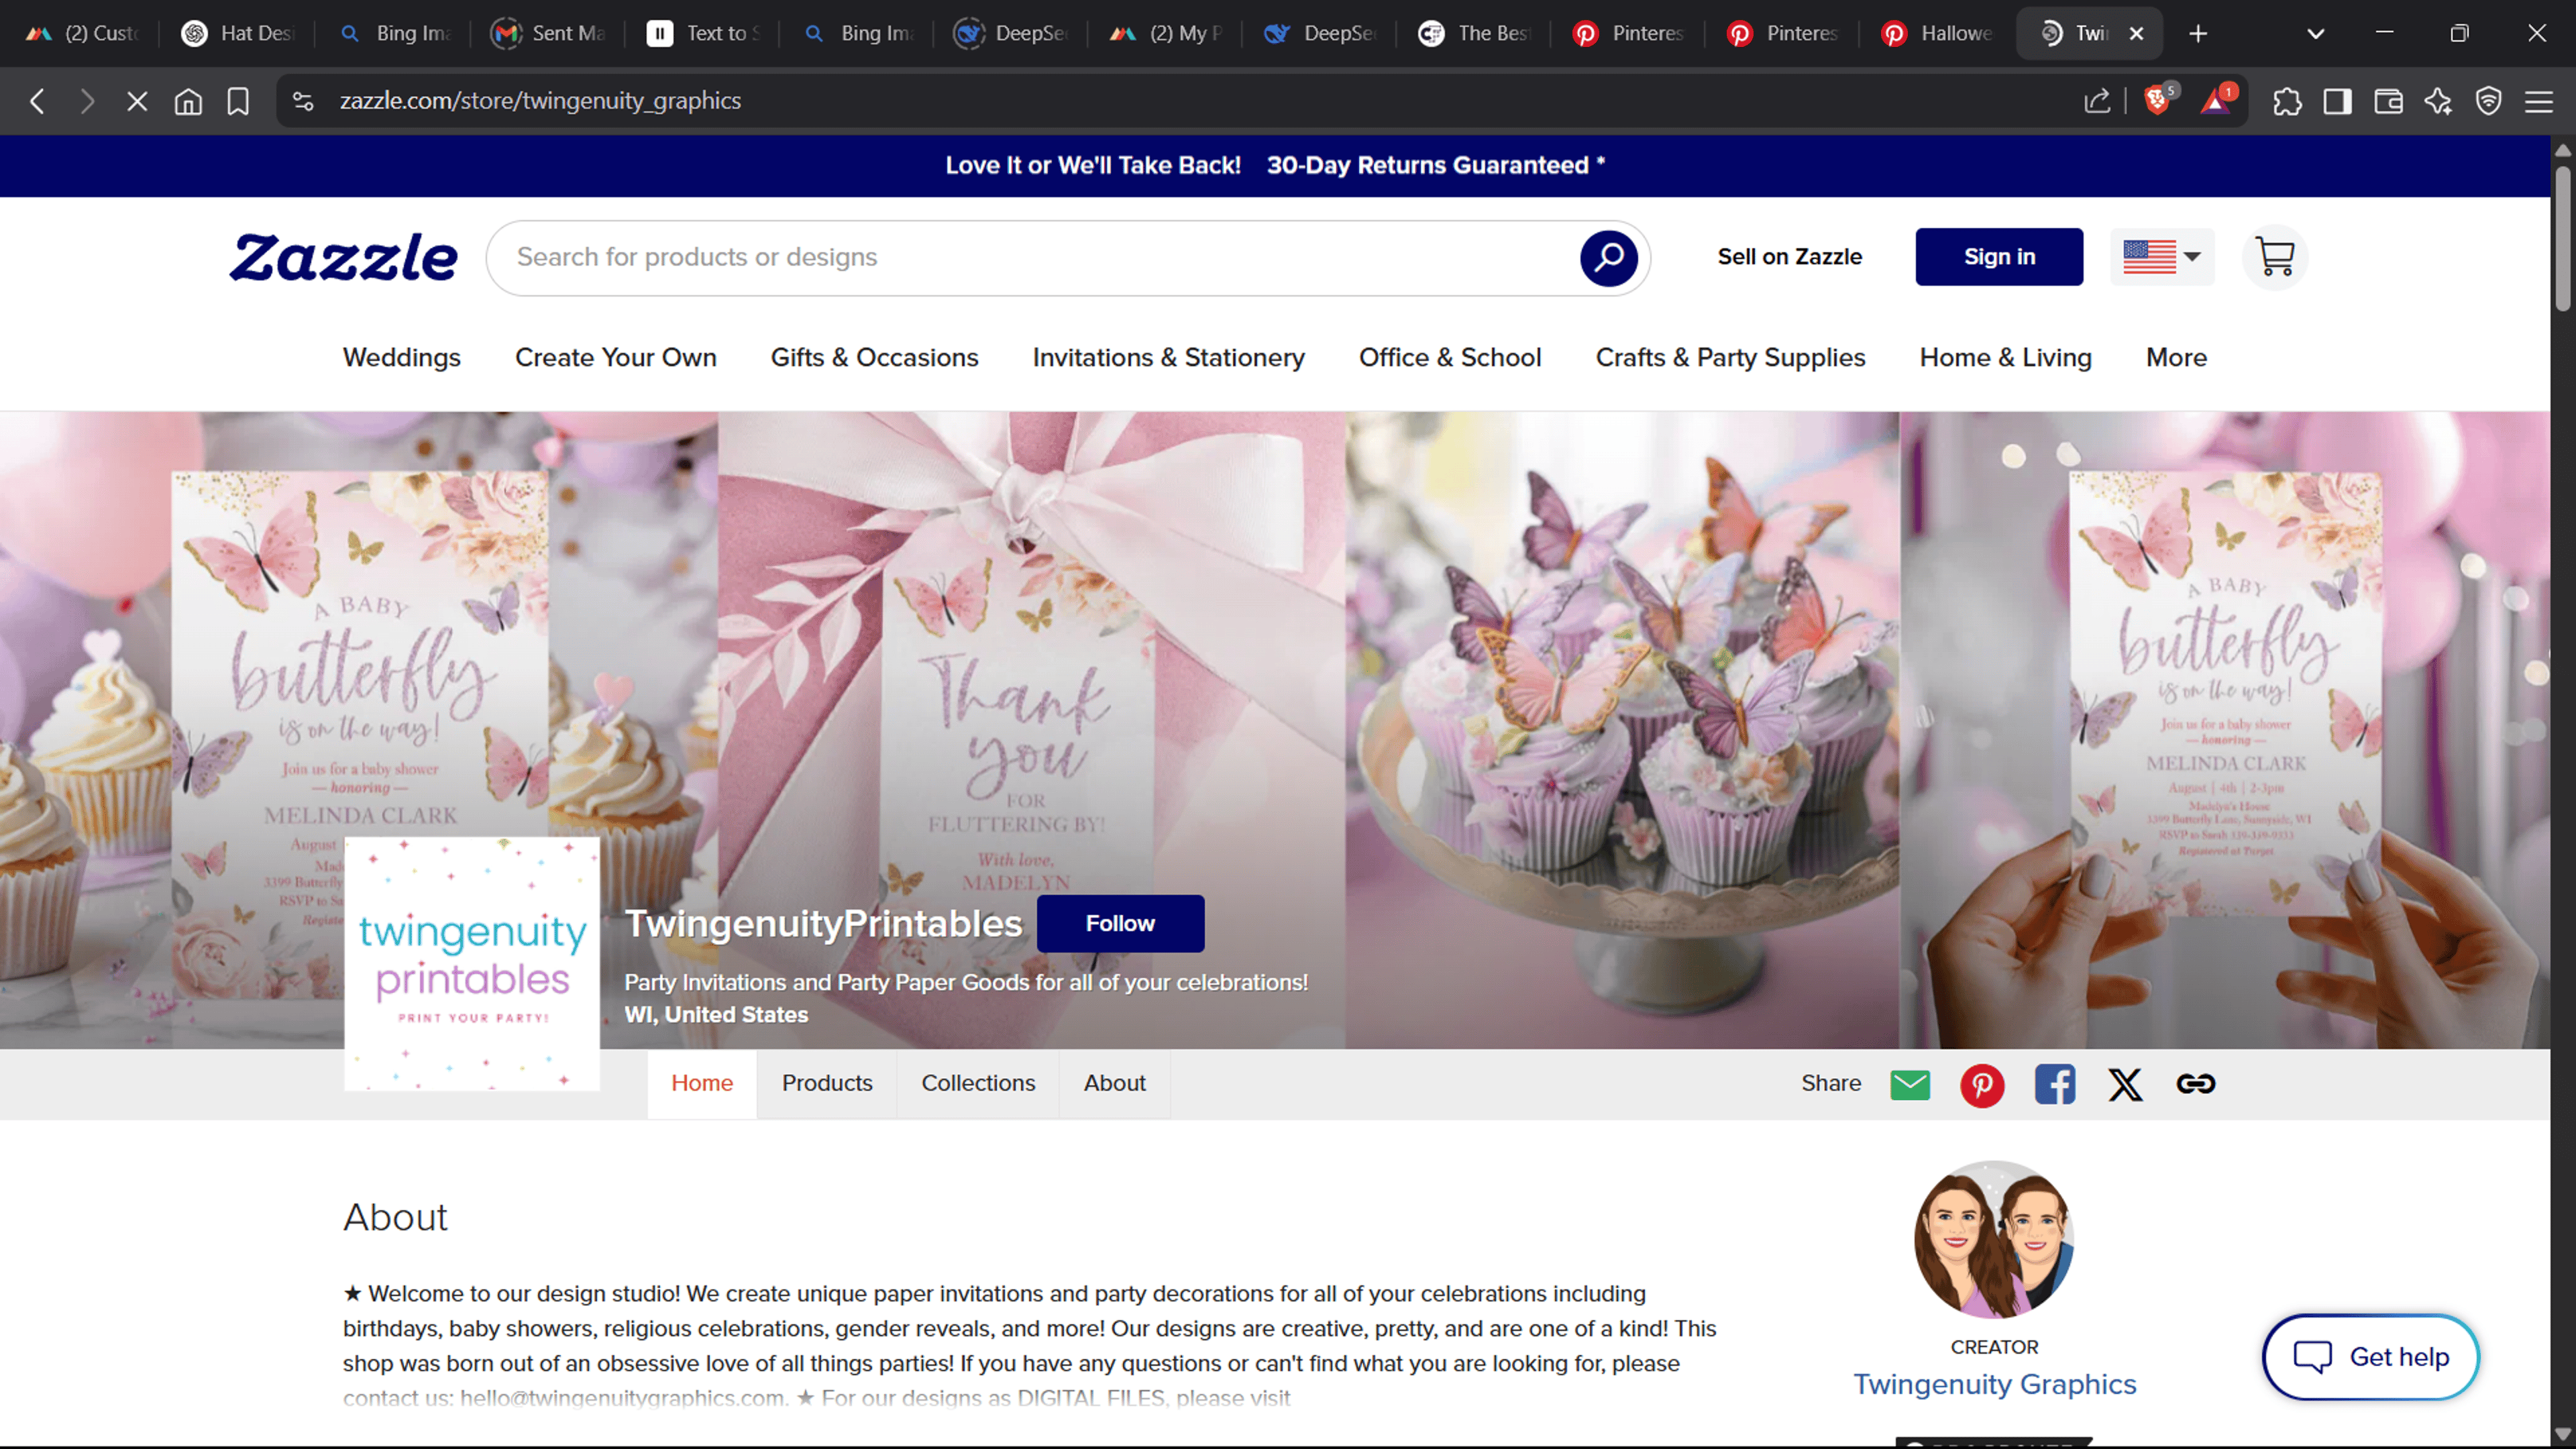Click the Zazzle logo
2576x1449 pixels.
click(x=344, y=258)
